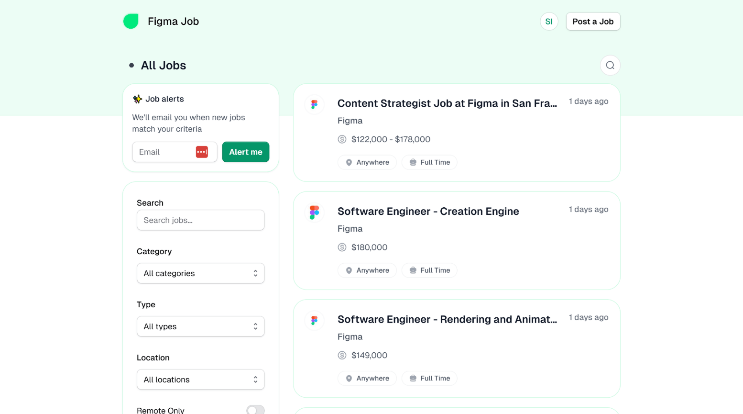The image size is (743, 414).
Task: Open Software Engineer - Creation Engine listing
Action: click(428, 212)
